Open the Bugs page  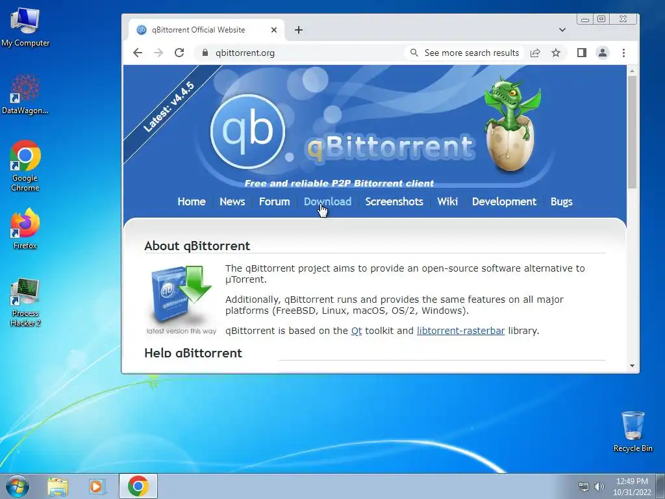pos(561,201)
